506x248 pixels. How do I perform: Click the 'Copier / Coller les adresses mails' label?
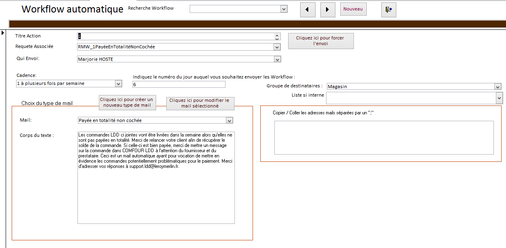pos(324,113)
